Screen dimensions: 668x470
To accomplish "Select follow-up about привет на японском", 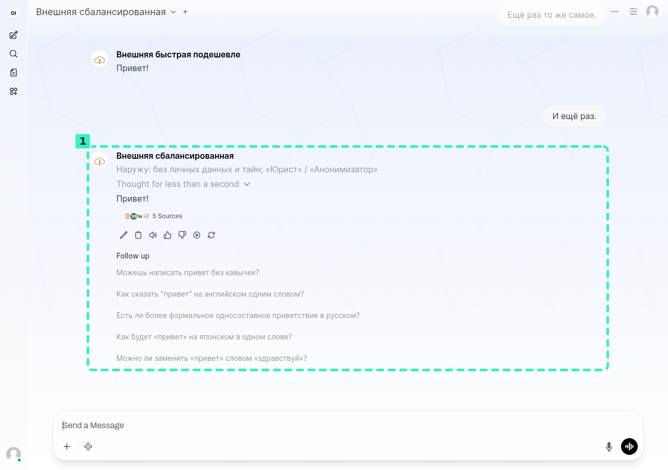I will (204, 337).
